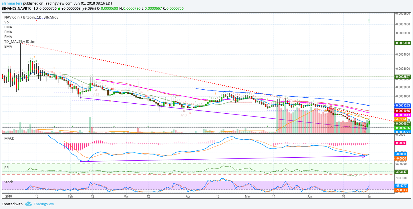This screenshot has width=413, height=209.
Task: Click the 0.0003000 price axis tick
Action: coord(403,69)
